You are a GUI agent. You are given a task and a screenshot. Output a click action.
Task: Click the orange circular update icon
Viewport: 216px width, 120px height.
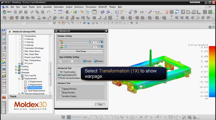point(166,12)
